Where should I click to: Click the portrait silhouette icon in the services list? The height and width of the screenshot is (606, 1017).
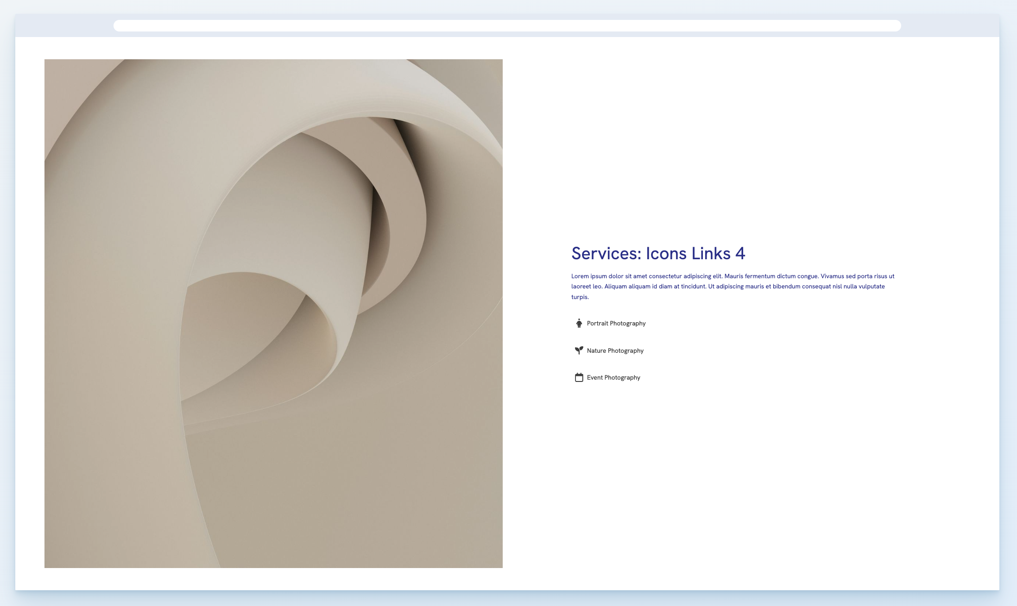(x=579, y=323)
